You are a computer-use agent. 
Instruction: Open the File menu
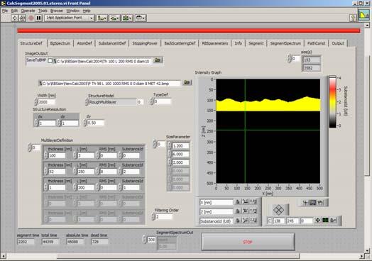pyautogui.click(x=5, y=11)
